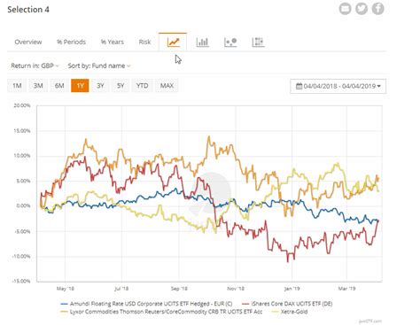
Task: Select the 3Y time range
Action: (x=100, y=86)
